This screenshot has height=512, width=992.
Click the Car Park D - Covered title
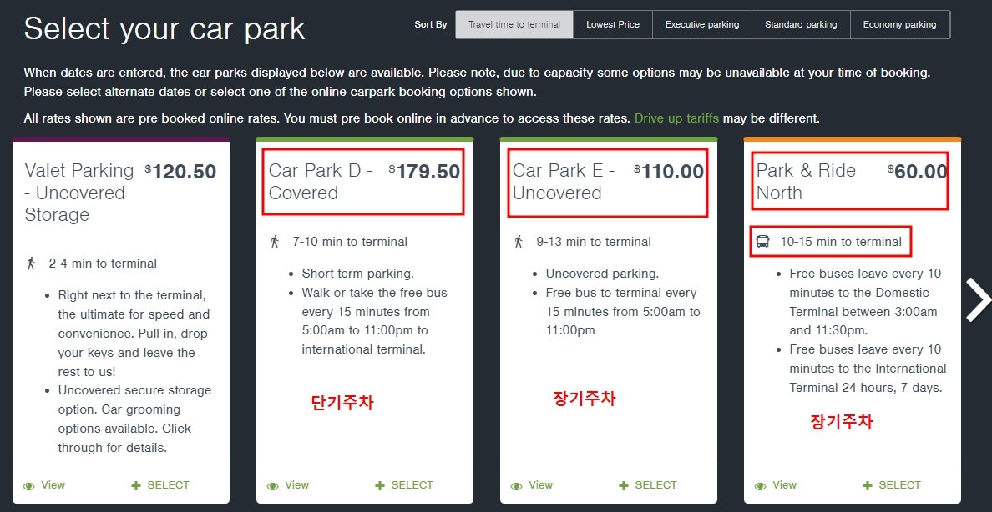(x=321, y=182)
